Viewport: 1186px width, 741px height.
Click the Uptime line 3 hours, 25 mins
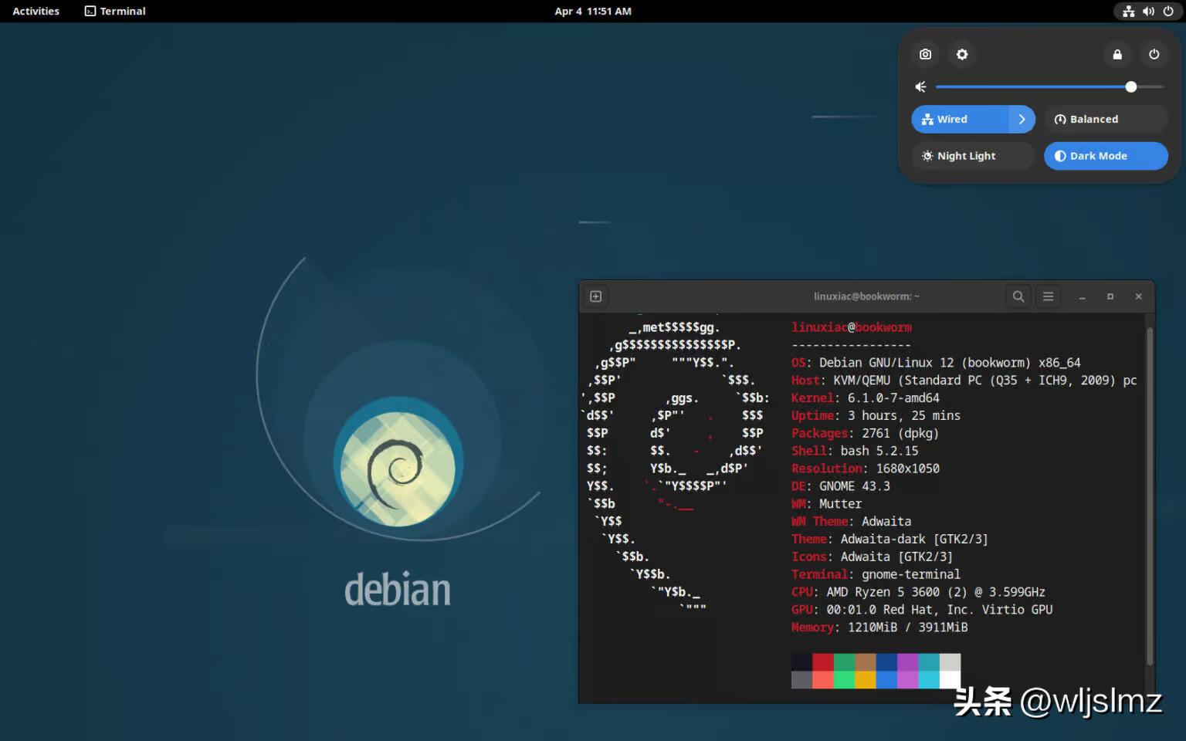pos(876,416)
